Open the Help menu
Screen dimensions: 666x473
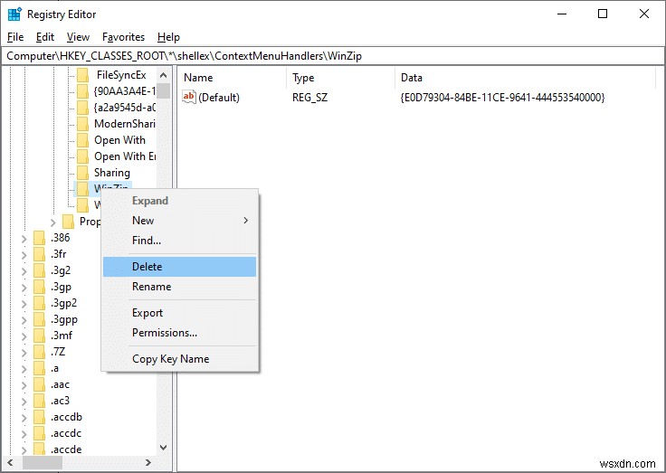[x=168, y=37]
